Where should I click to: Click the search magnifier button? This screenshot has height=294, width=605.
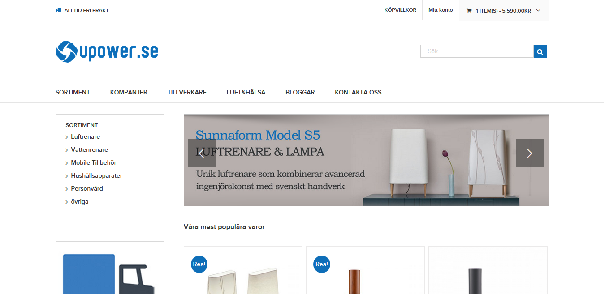[540, 51]
